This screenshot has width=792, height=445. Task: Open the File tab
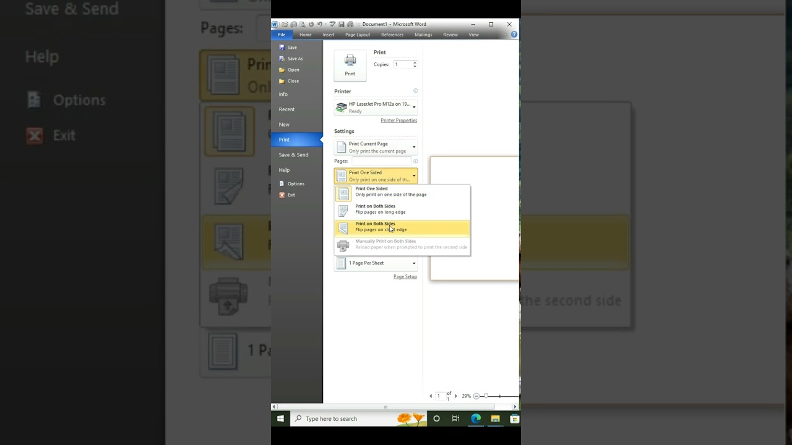(x=282, y=35)
